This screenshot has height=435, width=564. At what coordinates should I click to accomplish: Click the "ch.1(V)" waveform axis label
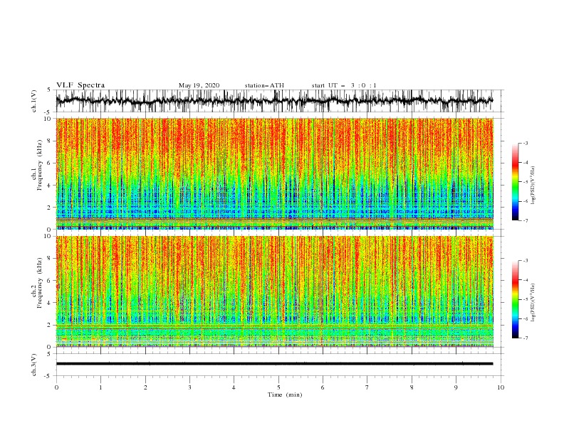[34, 101]
